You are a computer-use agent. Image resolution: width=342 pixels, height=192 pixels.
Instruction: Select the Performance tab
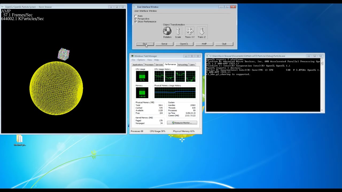170,65
